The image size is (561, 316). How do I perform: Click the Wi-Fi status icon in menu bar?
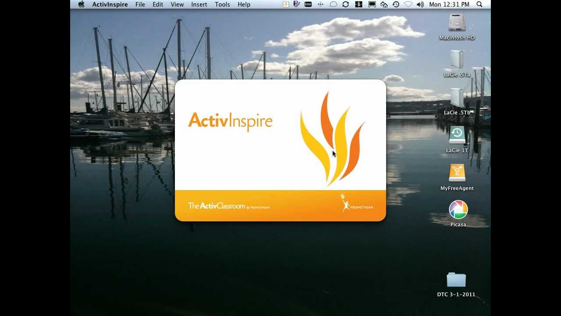pos(408,4)
